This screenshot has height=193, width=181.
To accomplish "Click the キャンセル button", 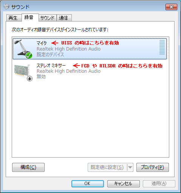I will point(124,184).
